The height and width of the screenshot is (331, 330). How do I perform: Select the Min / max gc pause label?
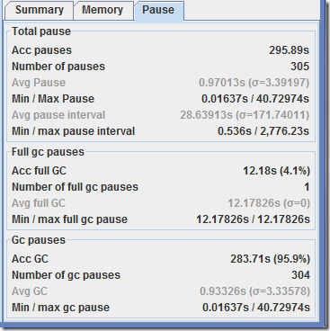(x=61, y=308)
